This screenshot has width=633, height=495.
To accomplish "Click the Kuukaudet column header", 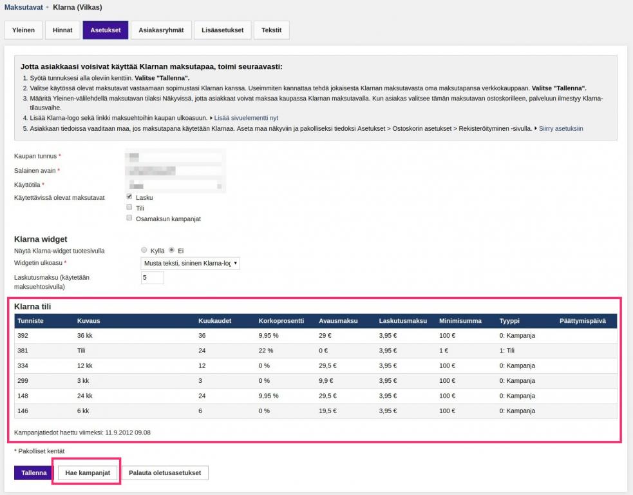I will pos(215,321).
